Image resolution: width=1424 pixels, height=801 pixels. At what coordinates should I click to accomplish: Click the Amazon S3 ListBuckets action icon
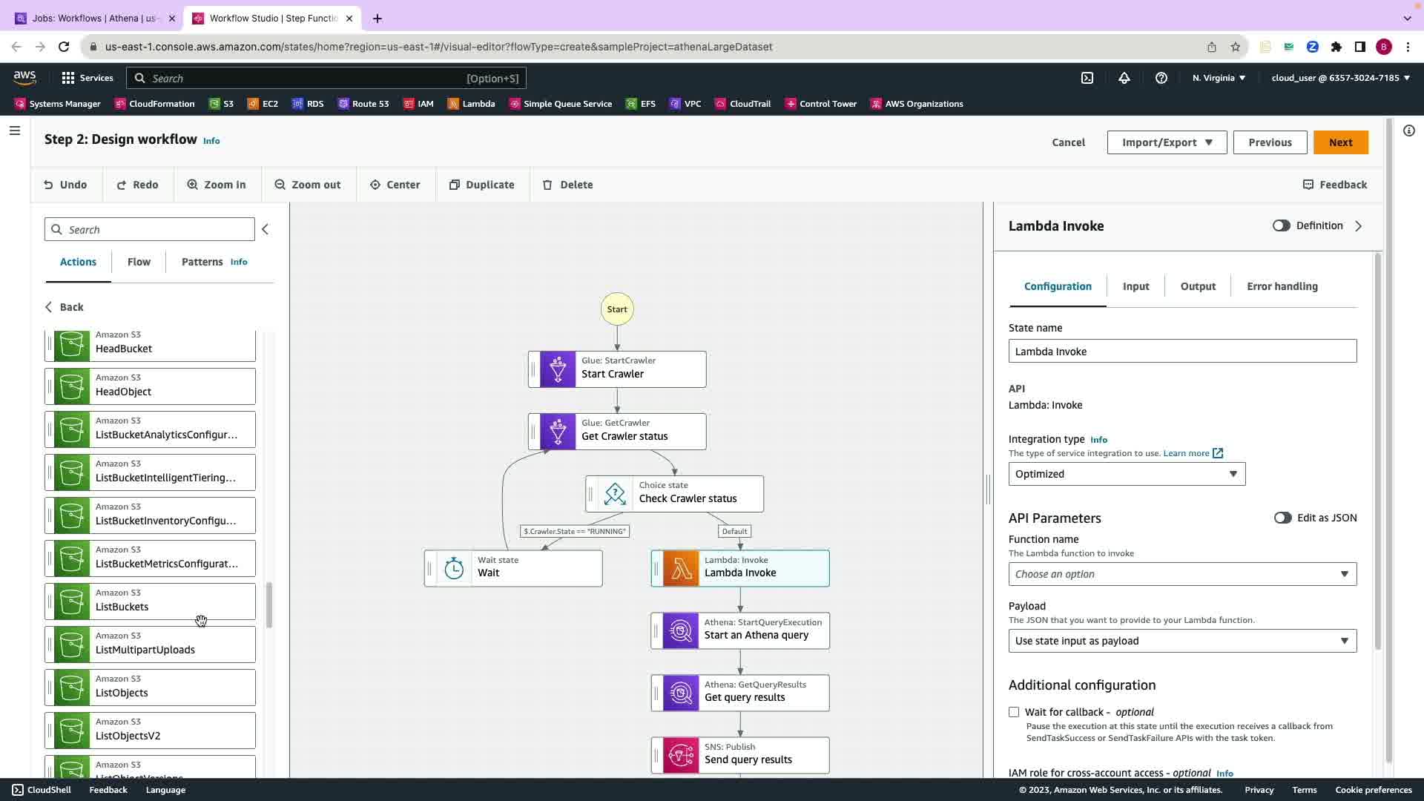(72, 601)
